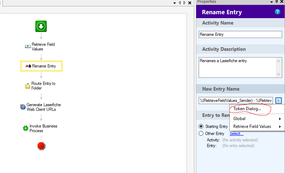Select the Rename Entry activity icon
This screenshot has width=285, height=173.
point(28,66)
